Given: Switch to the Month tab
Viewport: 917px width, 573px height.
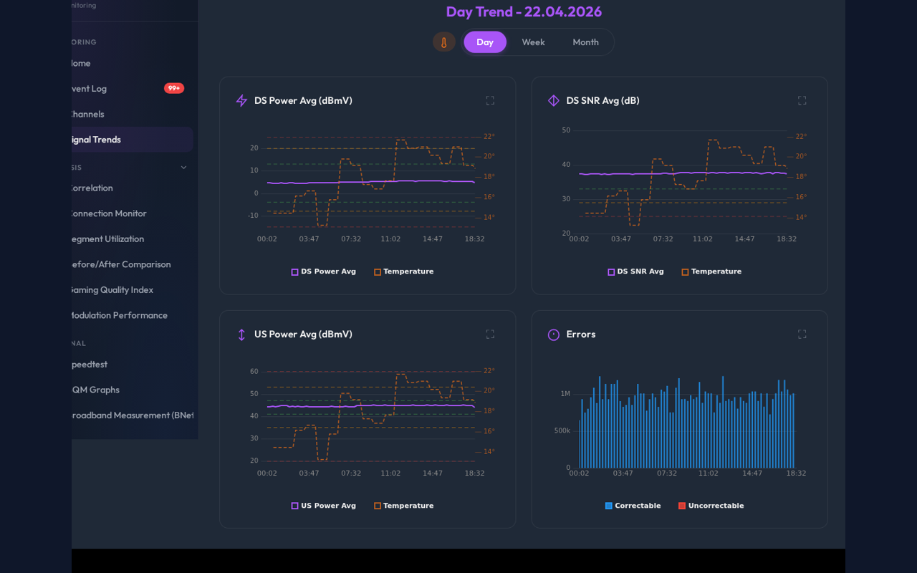Looking at the screenshot, I should tap(585, 42).
